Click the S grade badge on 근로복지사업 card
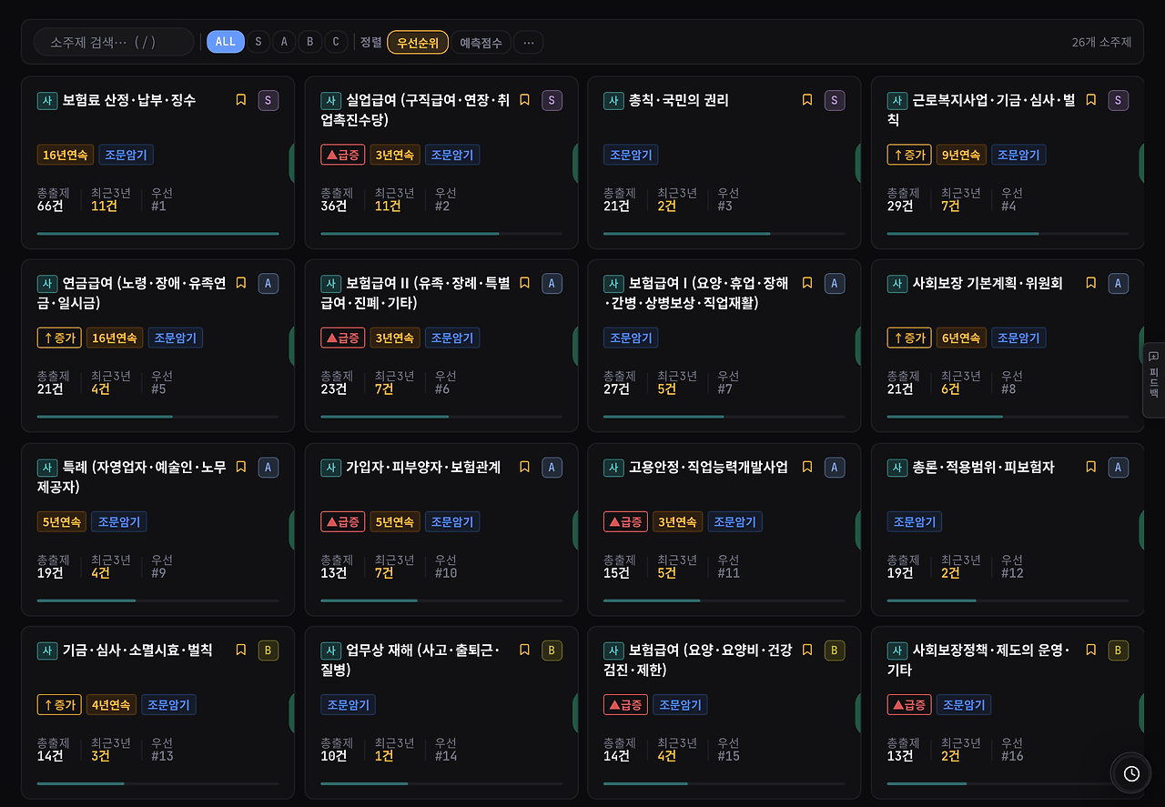 1119,100
